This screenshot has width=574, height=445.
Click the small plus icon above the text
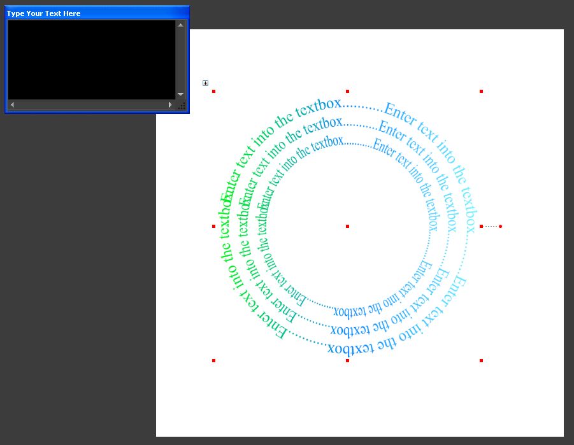point(205,83)
